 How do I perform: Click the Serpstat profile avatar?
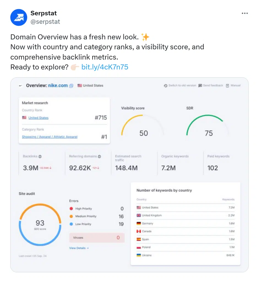[x=19, y=17]
